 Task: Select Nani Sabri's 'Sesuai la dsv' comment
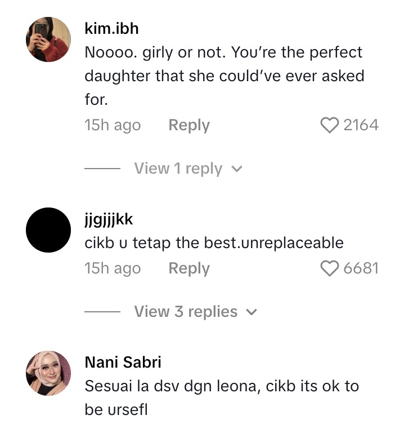pyautogui.click(x=222, y=398)
